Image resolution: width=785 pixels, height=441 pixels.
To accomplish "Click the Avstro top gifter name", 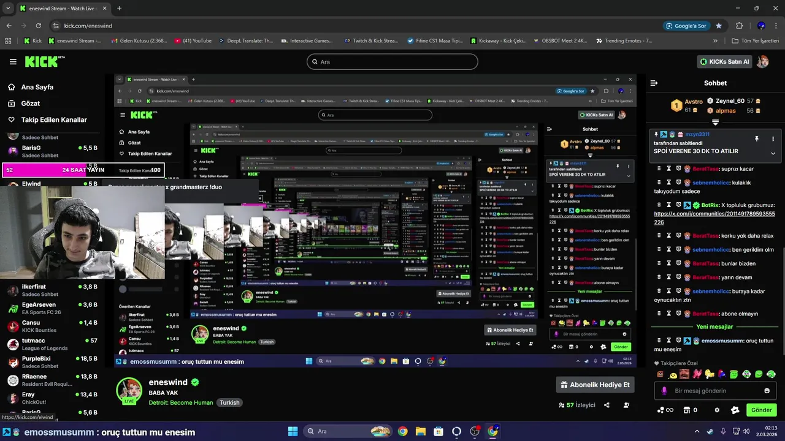I will click(x=694, y=102).
